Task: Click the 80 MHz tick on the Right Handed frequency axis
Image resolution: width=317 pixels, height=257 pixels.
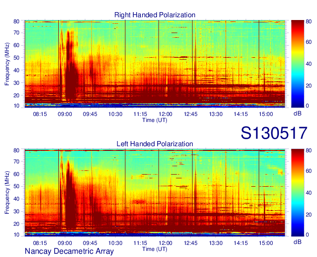Action: click(16, 21)
